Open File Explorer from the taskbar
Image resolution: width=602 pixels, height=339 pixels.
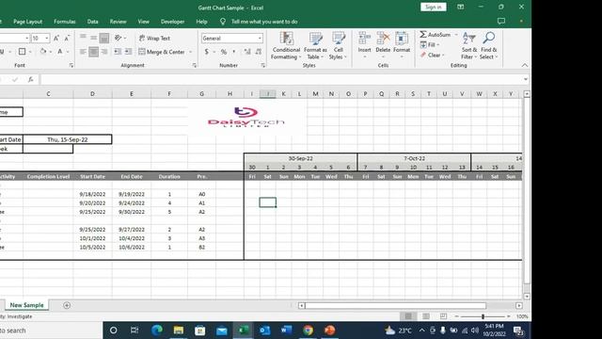[x=179, y=331]
